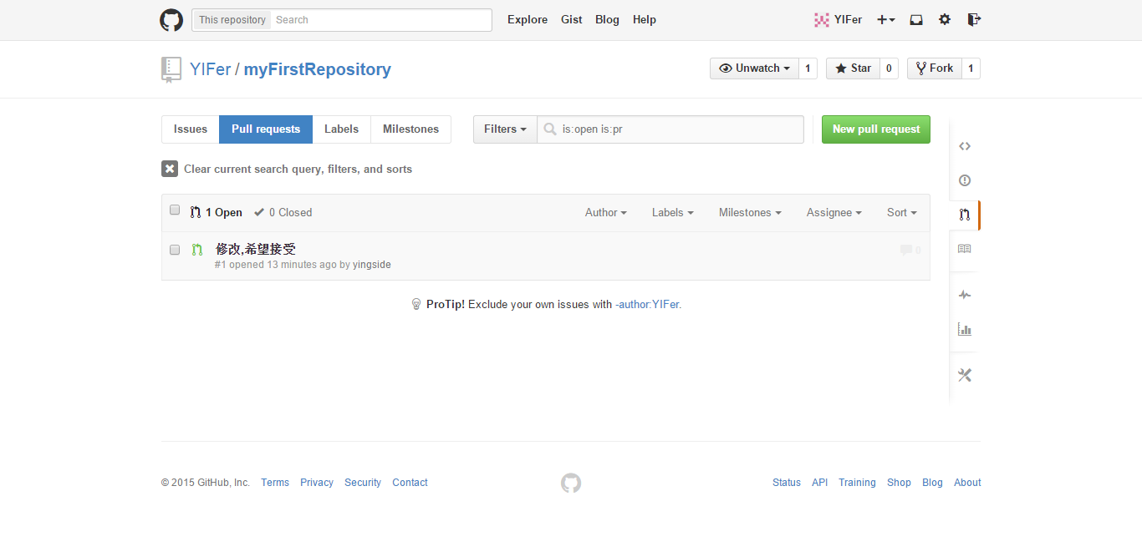This screenshot has width=1142, height=557.
Task: Open the Graphs sidebar icon
Action: tap(964, 329)
